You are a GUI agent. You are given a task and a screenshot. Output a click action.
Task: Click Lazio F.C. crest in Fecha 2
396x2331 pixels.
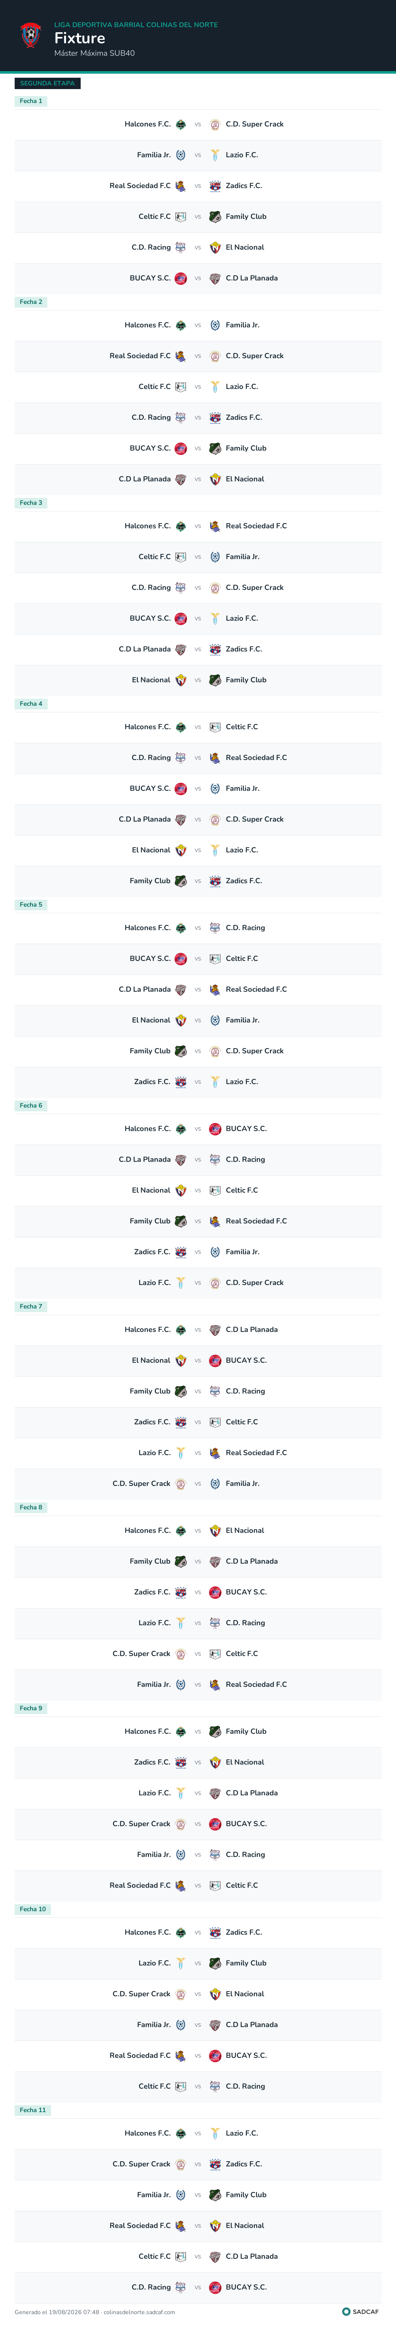215,386
